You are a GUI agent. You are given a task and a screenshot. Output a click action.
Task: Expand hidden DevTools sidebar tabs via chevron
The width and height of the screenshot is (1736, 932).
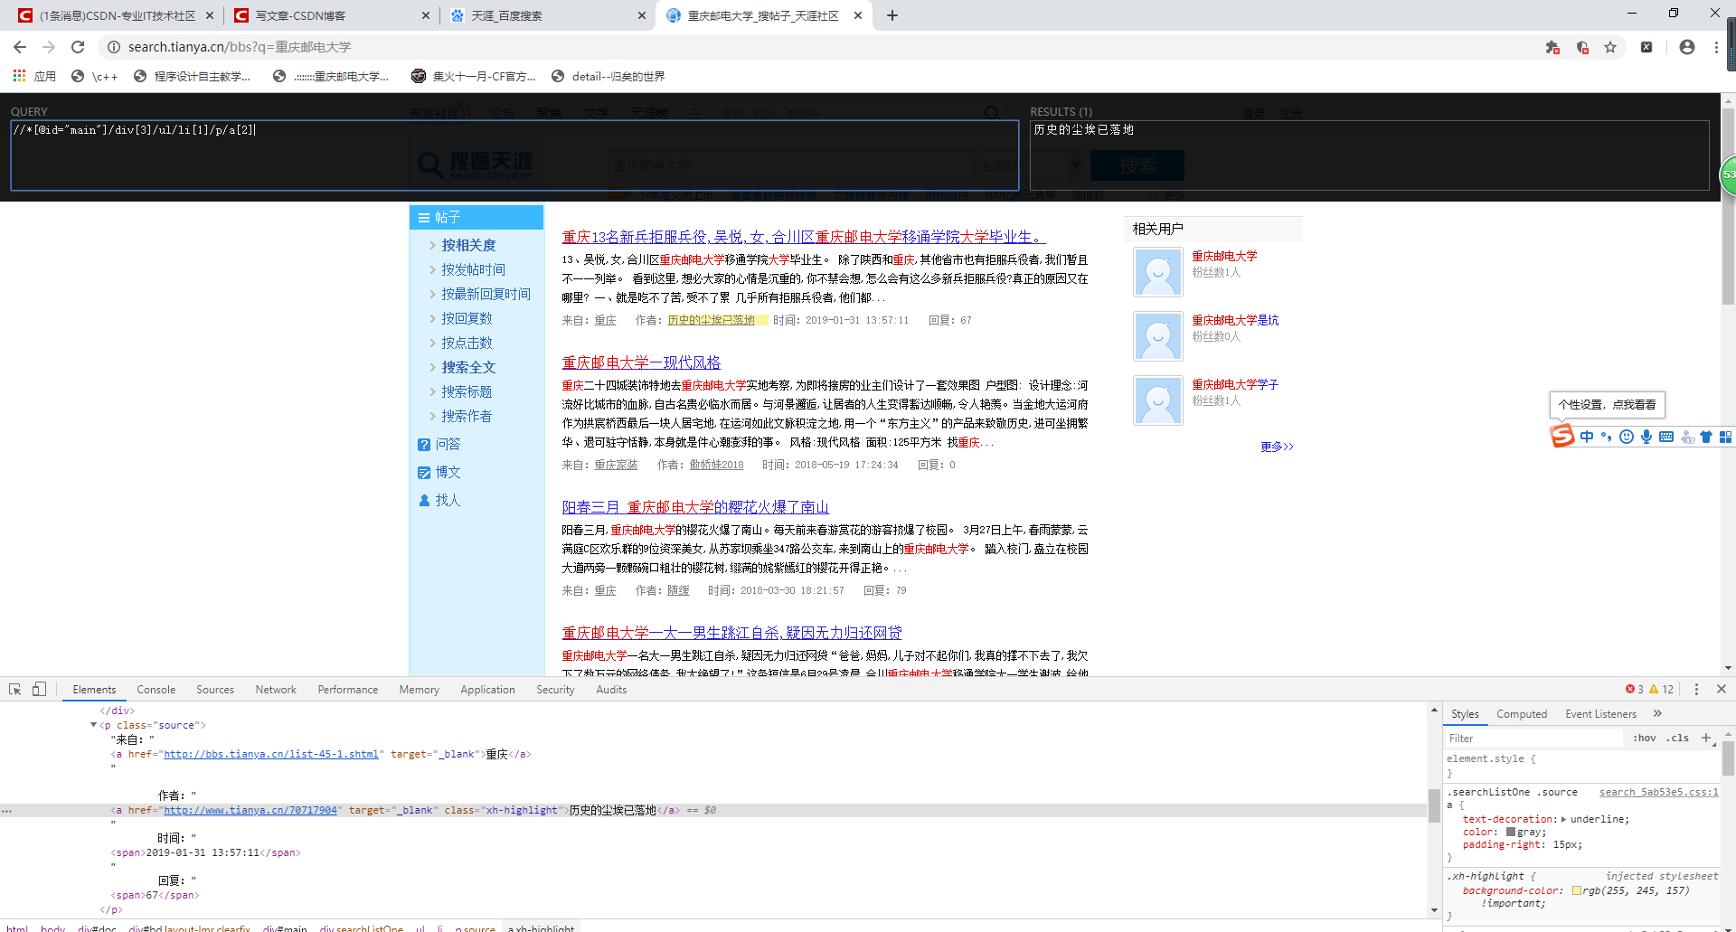click(1657, 713)
